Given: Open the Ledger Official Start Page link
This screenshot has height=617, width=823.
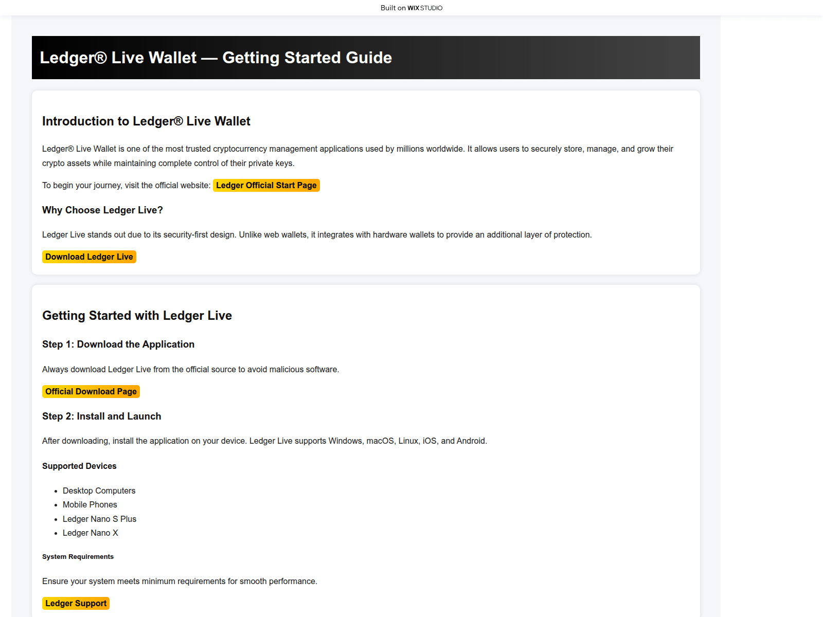Looking at the screenshot, I should coord(266,185).
